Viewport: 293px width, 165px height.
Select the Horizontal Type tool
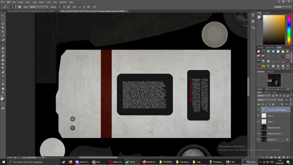click(x=3, y=76)
